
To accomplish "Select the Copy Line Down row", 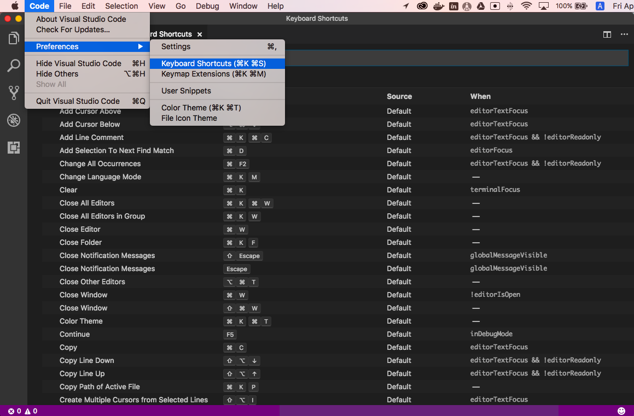I will coord(338,361).
